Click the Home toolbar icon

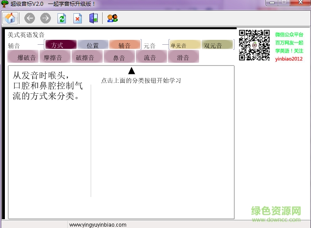pos(10,18)
